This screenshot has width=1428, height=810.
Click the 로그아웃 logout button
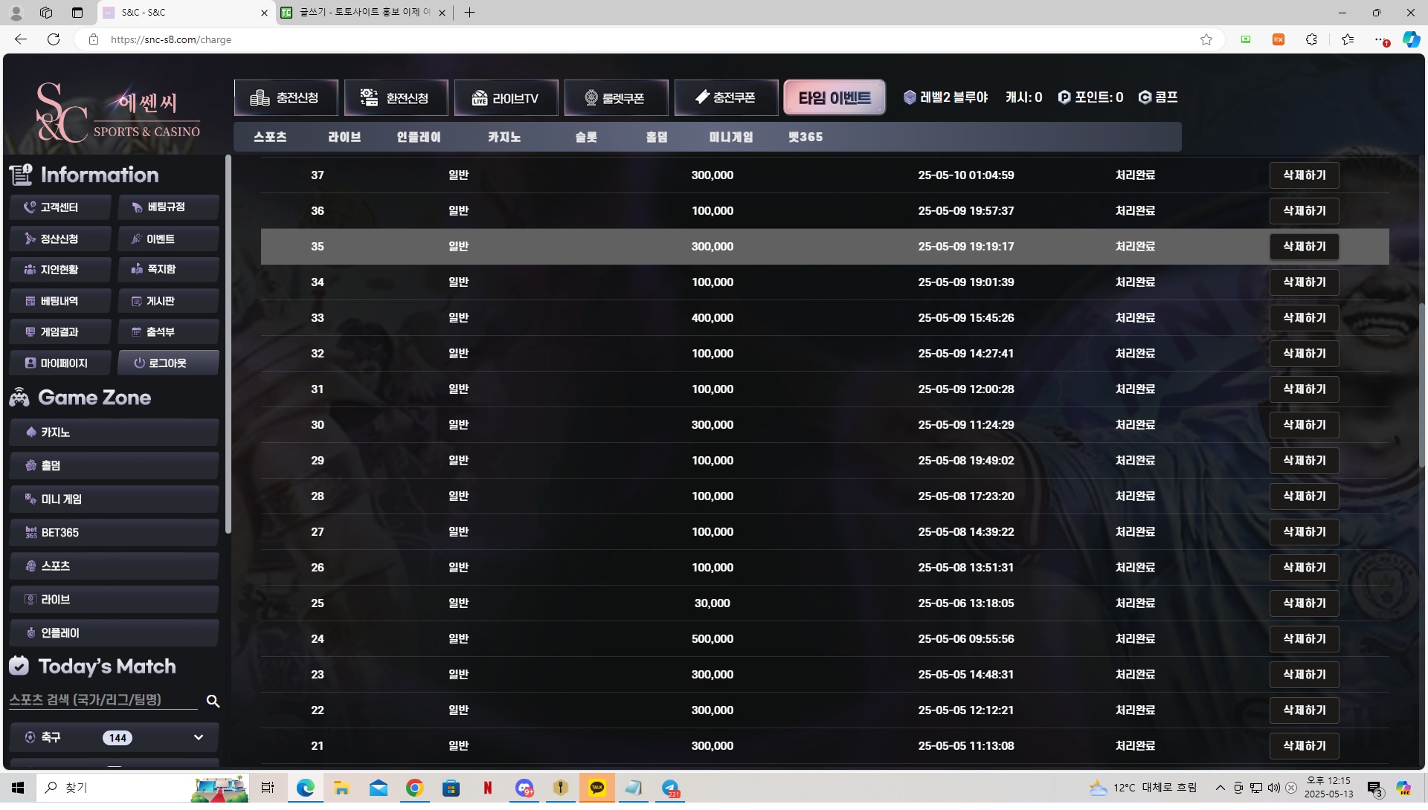click(x=168, y=363)
